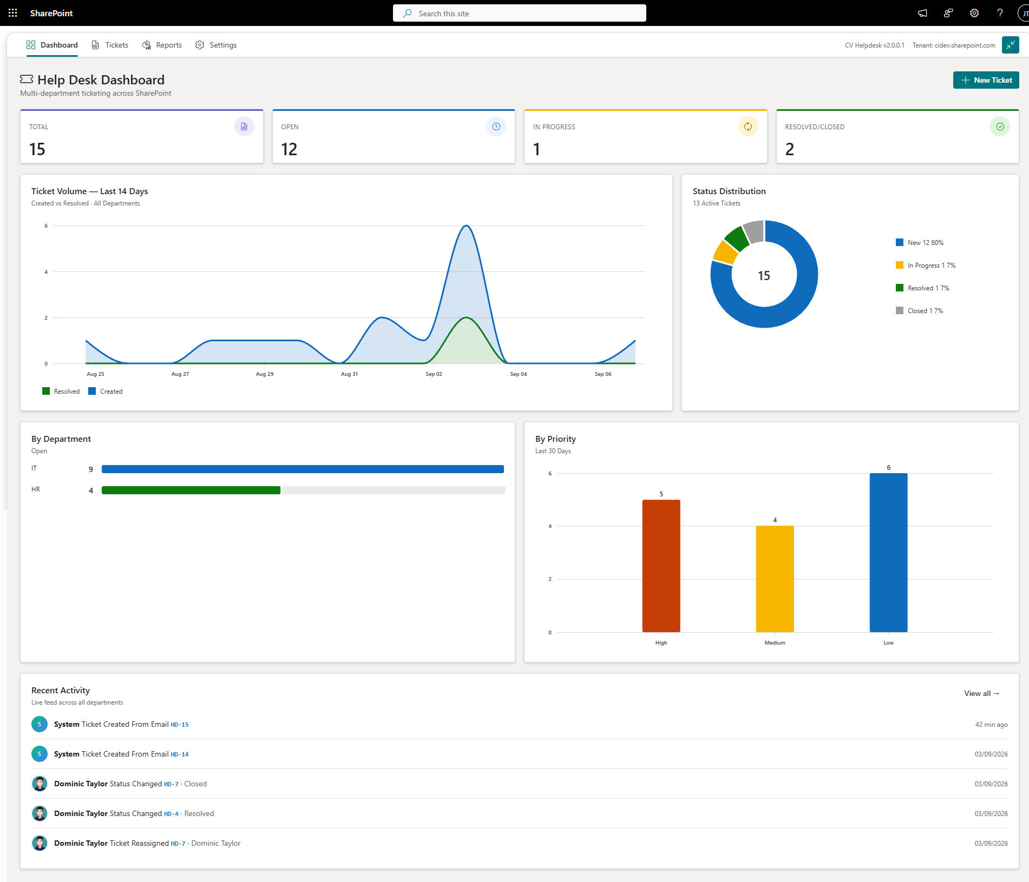
Task: Click the In Progress card
Action: point(646,136)
